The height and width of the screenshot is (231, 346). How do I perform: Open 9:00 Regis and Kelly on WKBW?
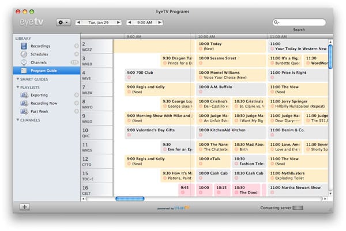[x=160, y=89]
